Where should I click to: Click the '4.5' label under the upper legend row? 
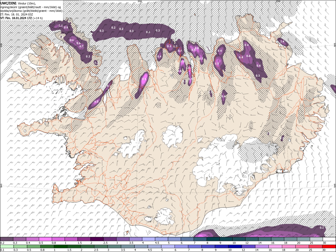point(157,243)
